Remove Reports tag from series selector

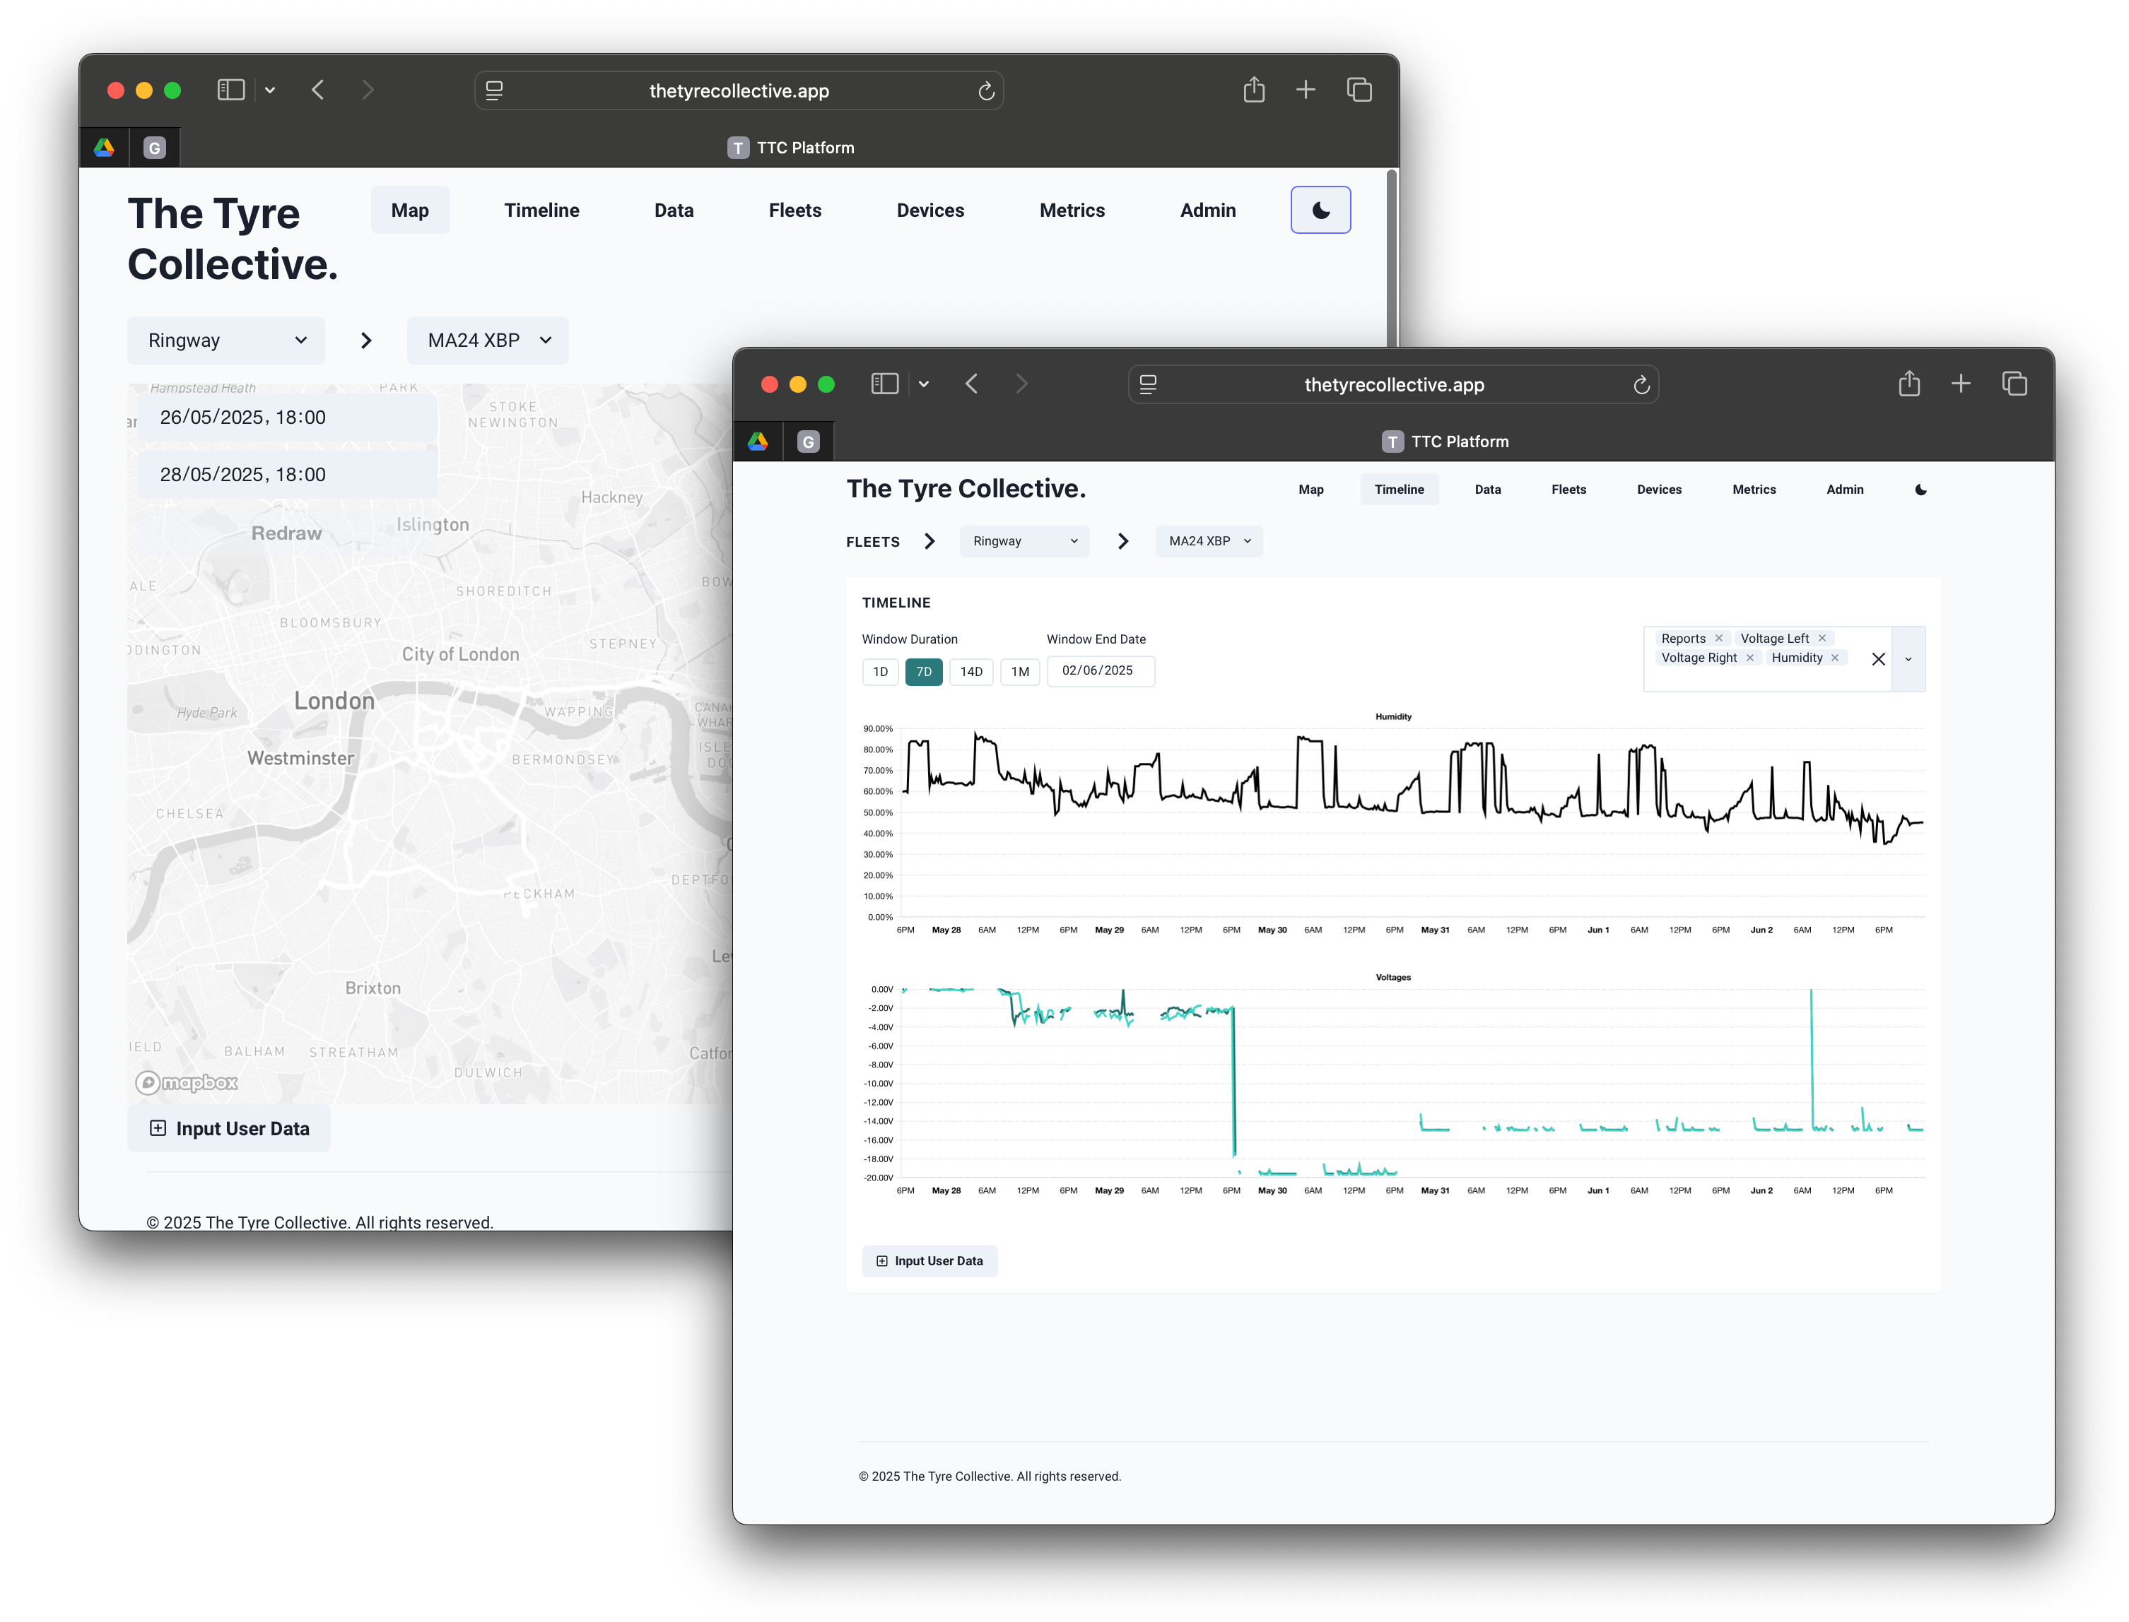[x=1718, y=638]
